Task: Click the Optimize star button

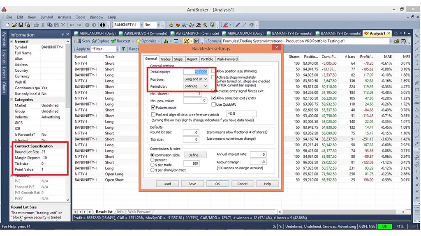Action: (146, 41)
